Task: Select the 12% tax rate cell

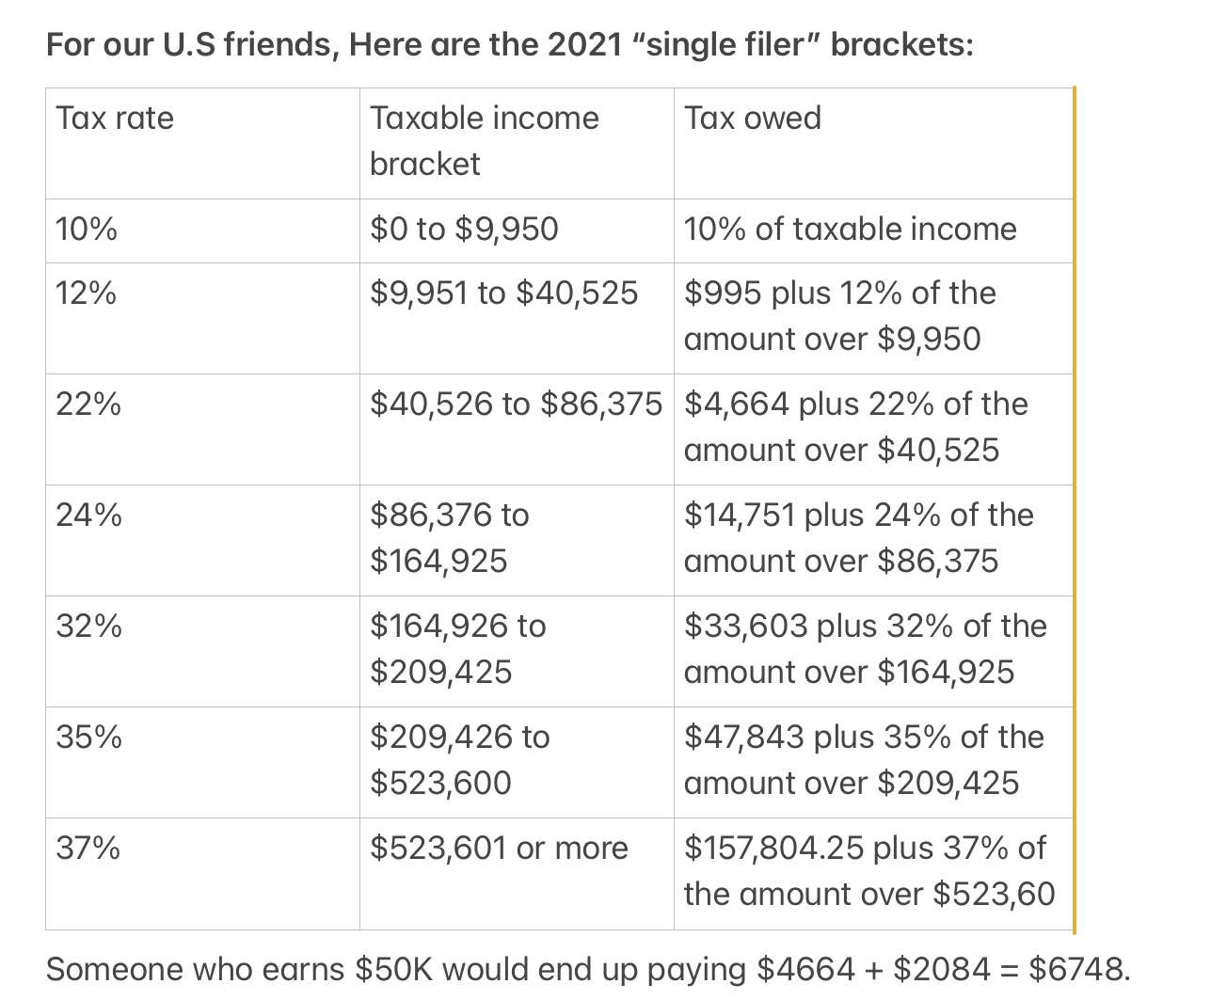Action: [x=87, y=294]
